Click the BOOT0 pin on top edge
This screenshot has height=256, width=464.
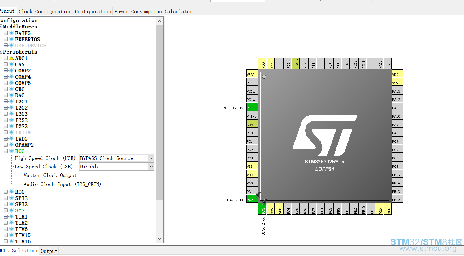point(296,63)
